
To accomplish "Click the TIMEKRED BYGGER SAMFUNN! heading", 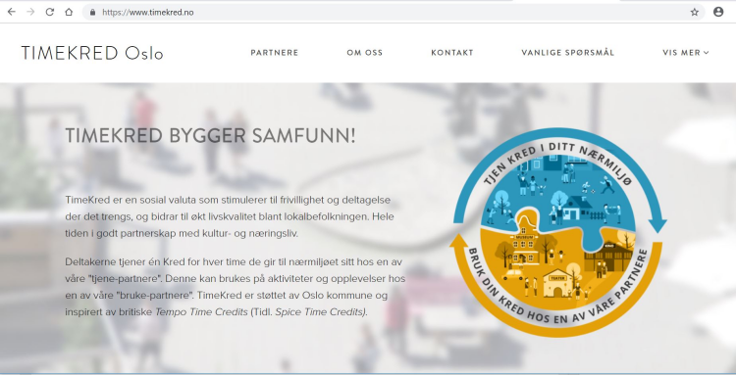I will click(210, 136).
